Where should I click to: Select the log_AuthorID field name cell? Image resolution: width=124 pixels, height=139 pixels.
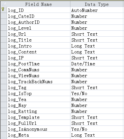coord(38,22)
